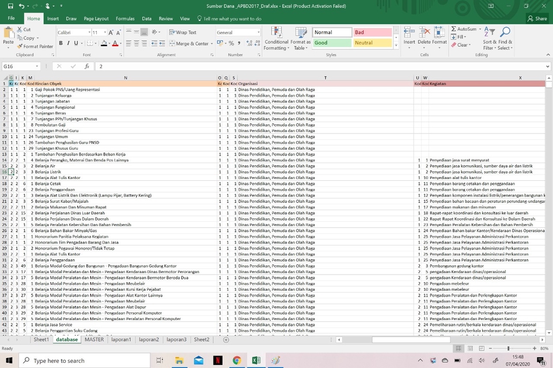This screenshot has height=368, width=553.
Task: Open Find & Select magnifier
Action: (x=505, y=39)
